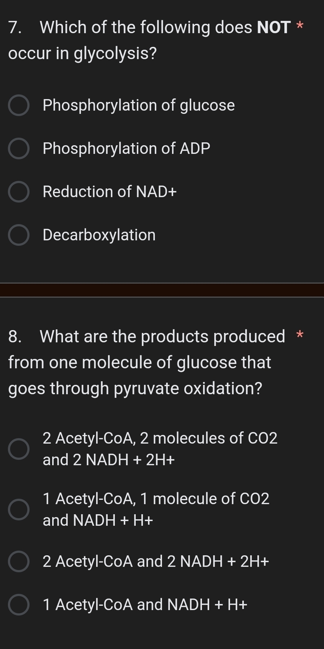This screenshot has height=649, width=324.
Task: Choose "1 Acetyl-CoA, 1 molecule of CO2" answer
Action: [19, 509]
